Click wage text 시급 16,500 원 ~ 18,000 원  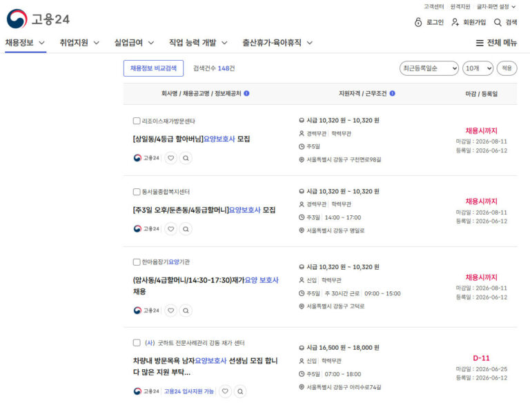pos(343,348)
